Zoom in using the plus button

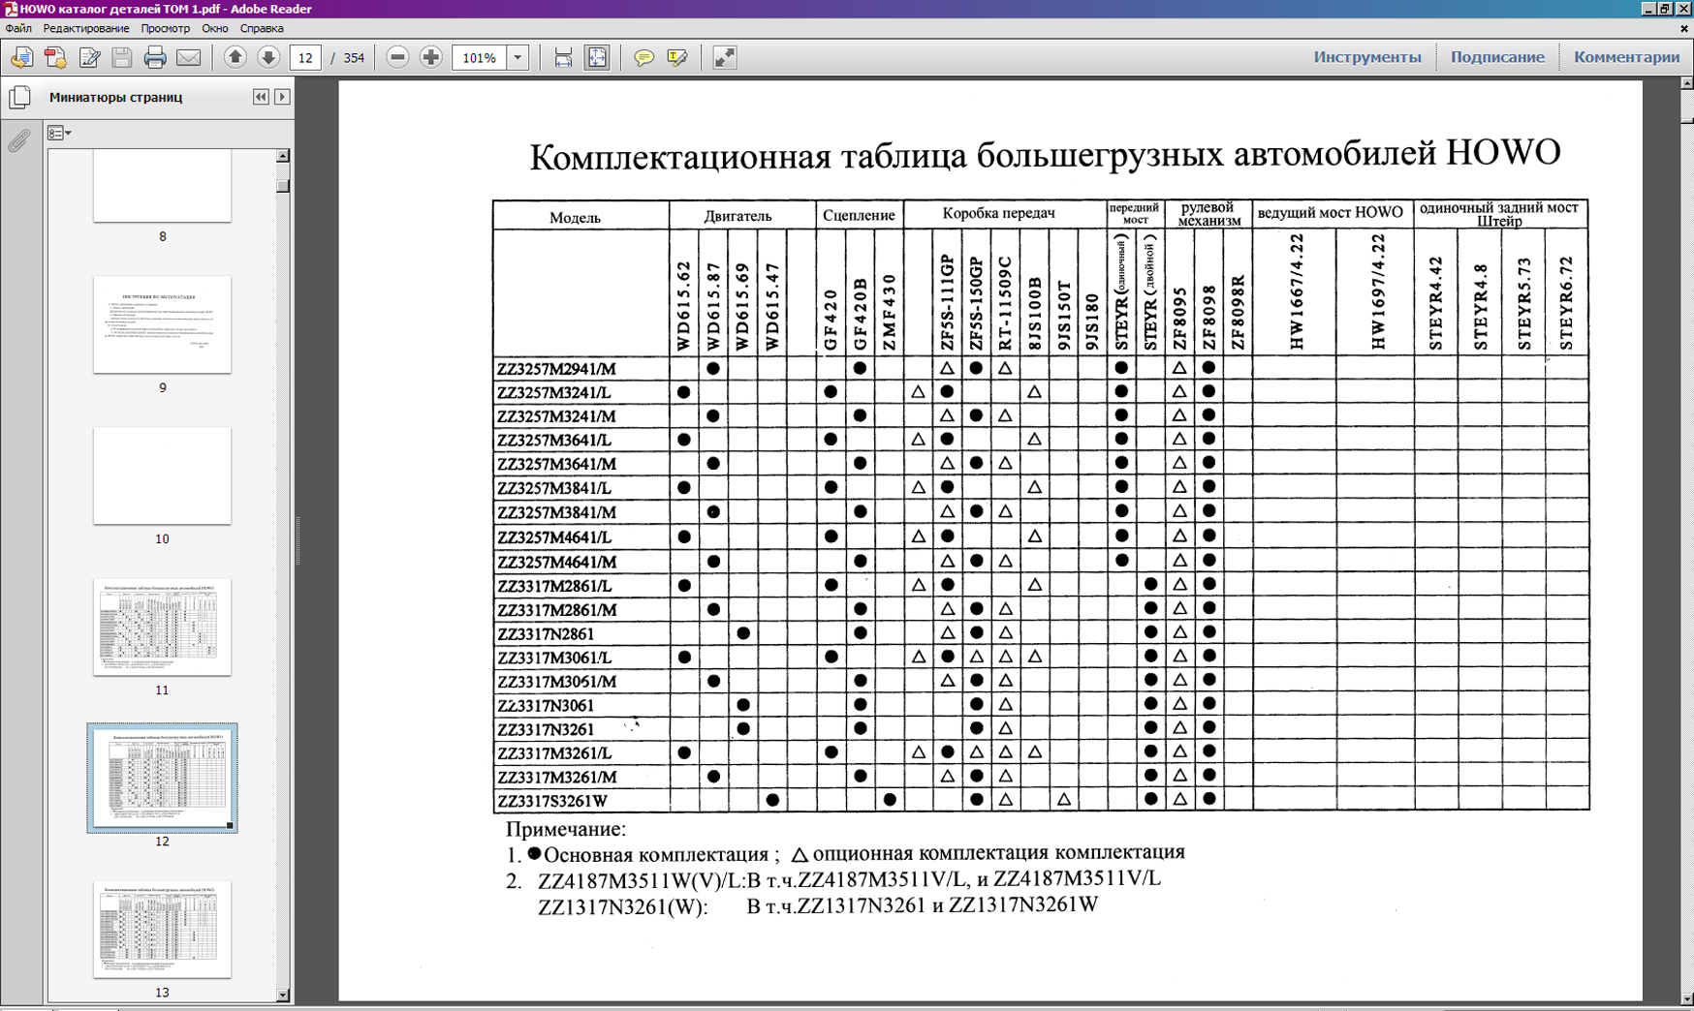coord(431,58)
